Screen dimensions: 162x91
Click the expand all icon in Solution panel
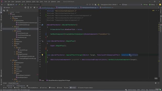point(28,8)
